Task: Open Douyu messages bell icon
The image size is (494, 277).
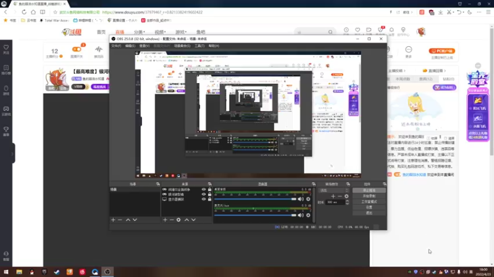Action: (x=391, y=30)
